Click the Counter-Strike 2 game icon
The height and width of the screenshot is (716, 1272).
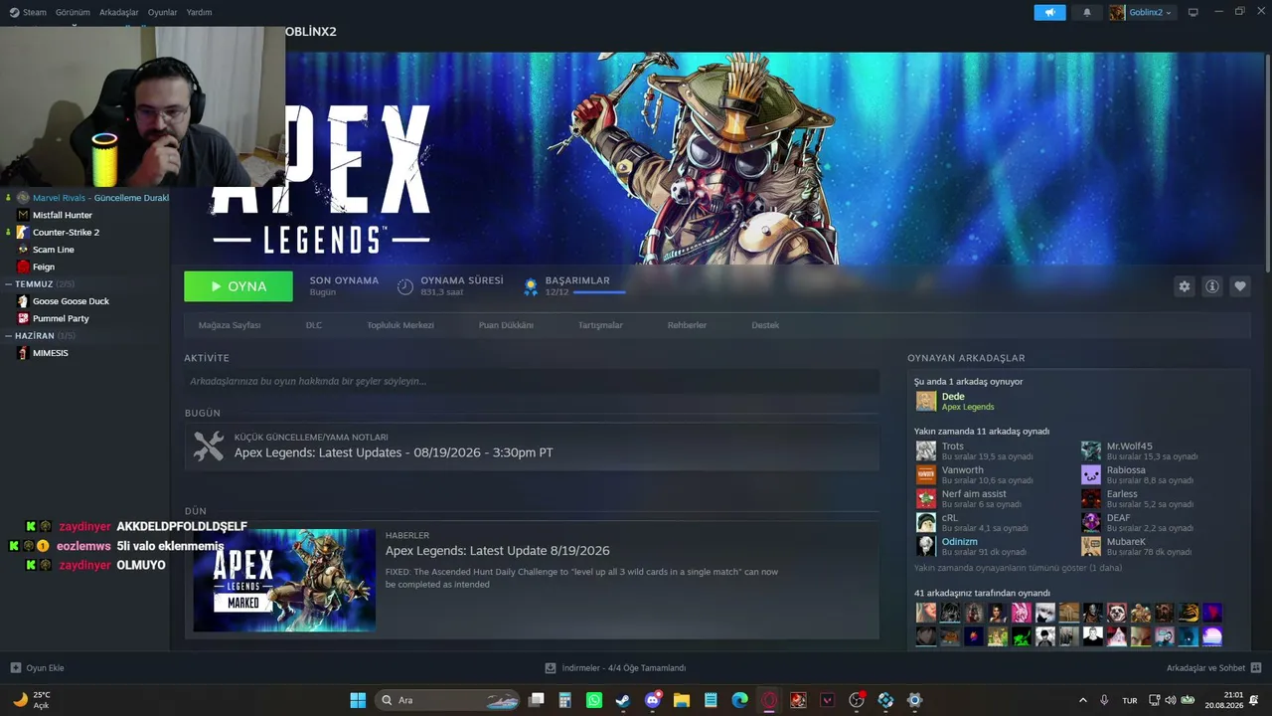point(23,232)
